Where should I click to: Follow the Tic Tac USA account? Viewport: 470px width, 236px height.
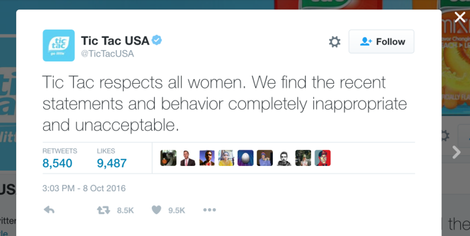(x=382, y=42)
